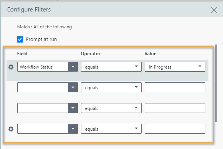
Task: Open the first row equals operator dropdown
Action: [x=111, y=67]
